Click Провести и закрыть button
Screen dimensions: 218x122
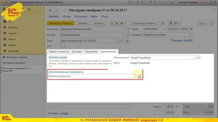click(61, 23)
